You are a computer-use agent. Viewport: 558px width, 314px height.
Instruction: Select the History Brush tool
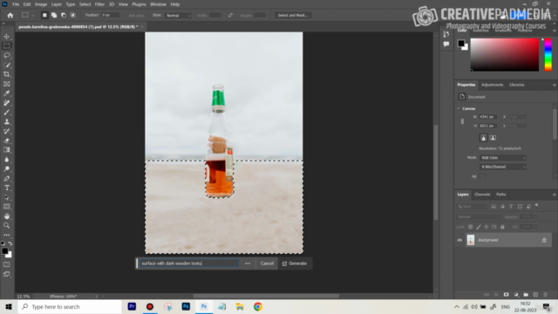coord(7,131)
